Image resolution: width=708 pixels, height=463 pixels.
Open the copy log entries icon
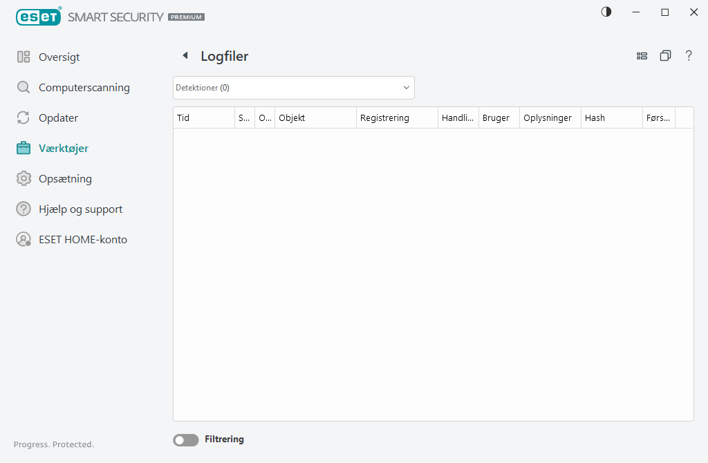665,55
